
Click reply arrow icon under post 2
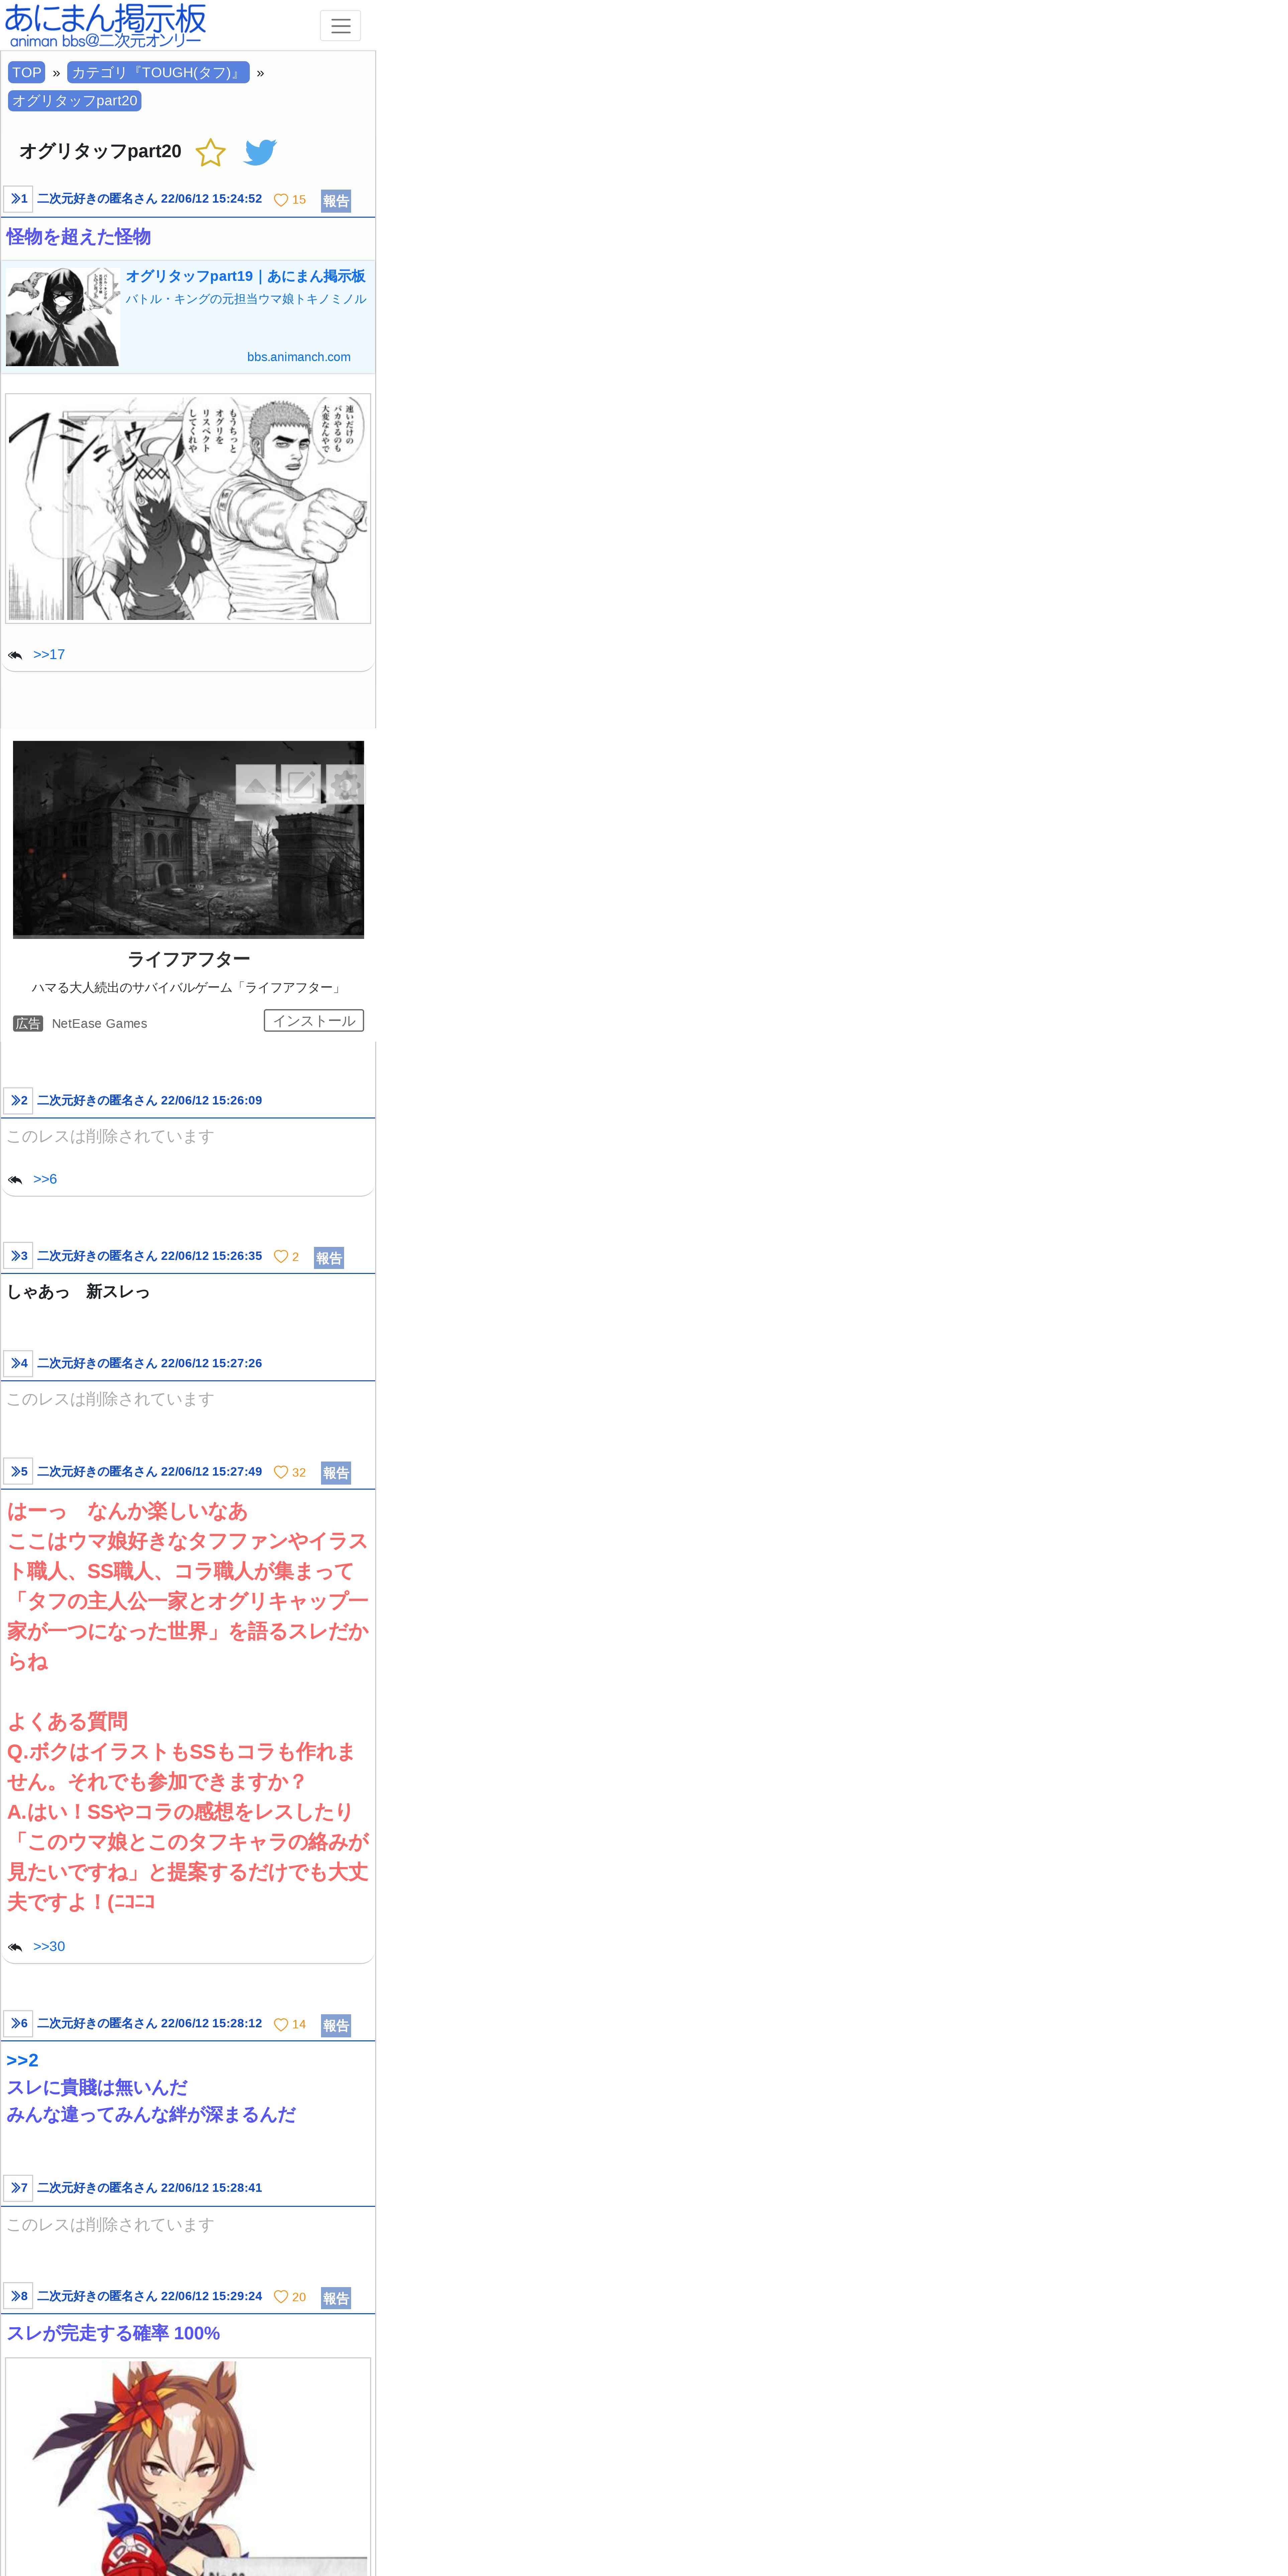[15, 1180]
